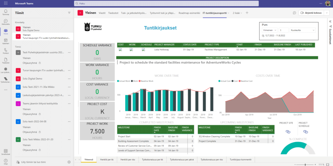This screenshot has height=166, width=333.
Task: Select Henkilö per kk report page
Action: pos(107,160)
